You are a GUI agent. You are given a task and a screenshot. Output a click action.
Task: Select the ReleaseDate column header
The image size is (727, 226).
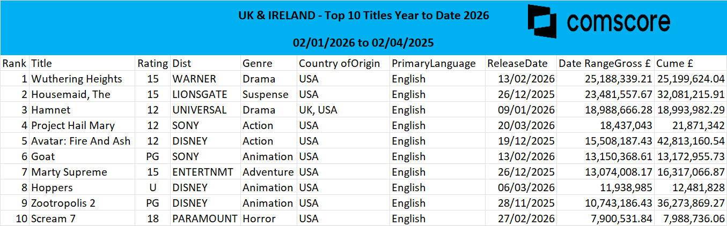coord(517,63)
